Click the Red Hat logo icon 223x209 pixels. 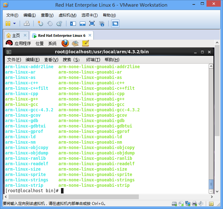(x=9, y=43)
